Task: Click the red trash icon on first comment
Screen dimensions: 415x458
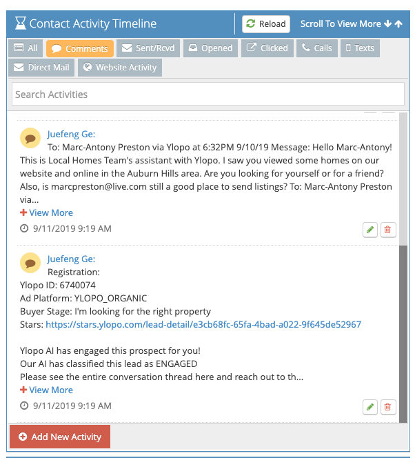Action: 388,230
